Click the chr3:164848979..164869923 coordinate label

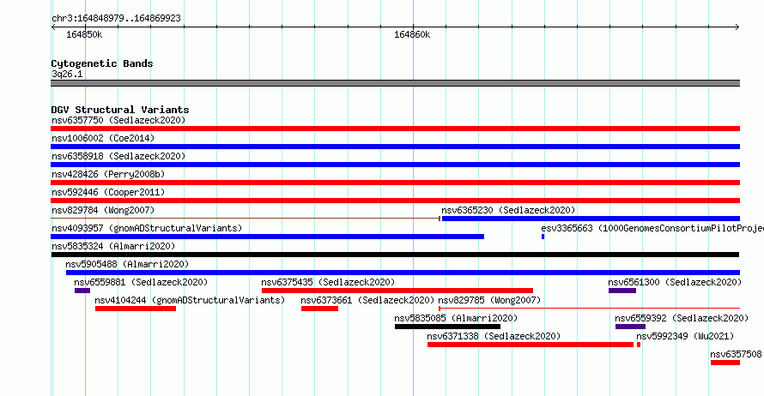[x=116, y=19]
